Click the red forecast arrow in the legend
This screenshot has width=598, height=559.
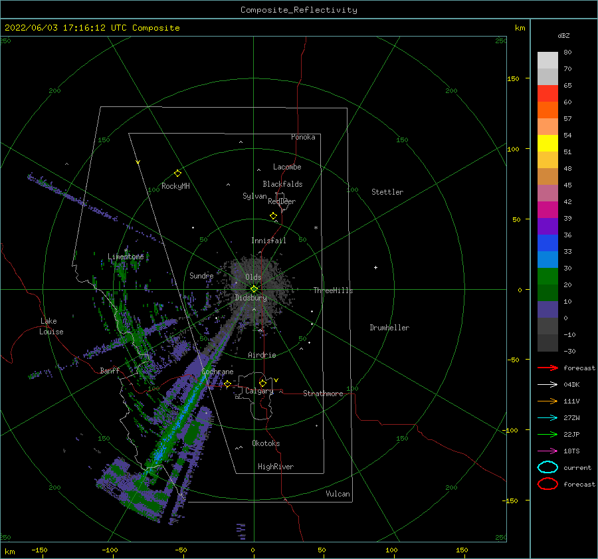pos(548,368)
